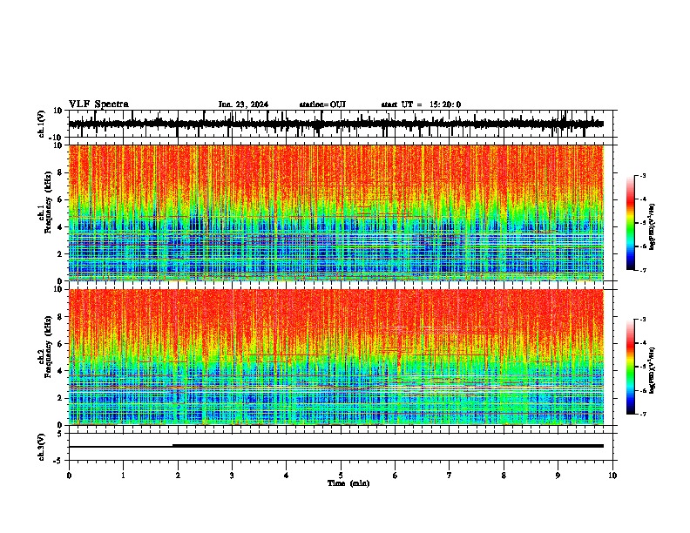Click inside the ch.1 spectrogram panel
Image resolution: width=690 pixels, height=533 pixels.
click(x=336, y=213)
